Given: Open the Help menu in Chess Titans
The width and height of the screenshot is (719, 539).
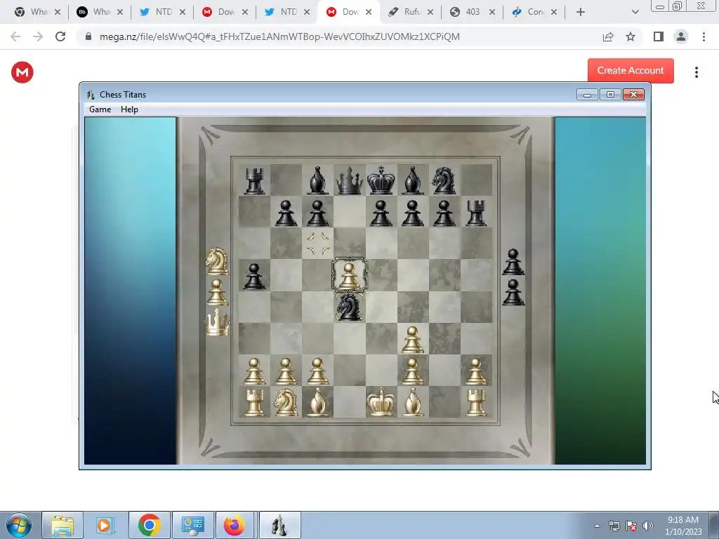Looking at the screenshot, I should 129,109.
